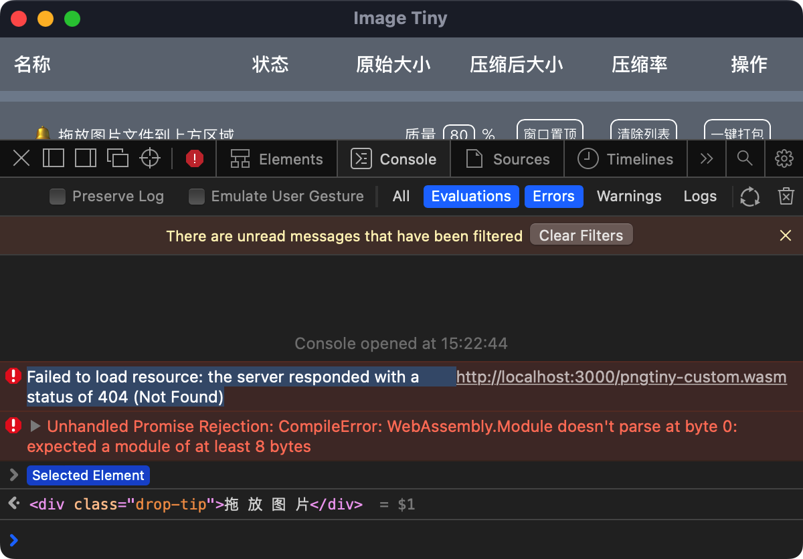Dock inspector to the left side
Screen dimensions: 803x559
tap(54, 158)
